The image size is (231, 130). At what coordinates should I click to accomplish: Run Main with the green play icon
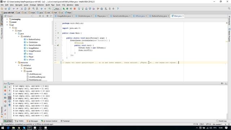coord(64,9)
